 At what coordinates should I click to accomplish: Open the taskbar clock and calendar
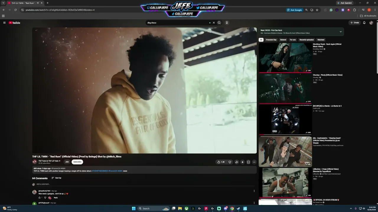372,208
